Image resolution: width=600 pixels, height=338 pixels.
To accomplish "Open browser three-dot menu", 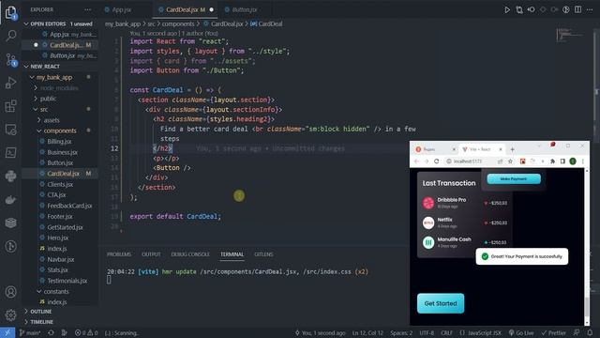I will click(583, 161).
